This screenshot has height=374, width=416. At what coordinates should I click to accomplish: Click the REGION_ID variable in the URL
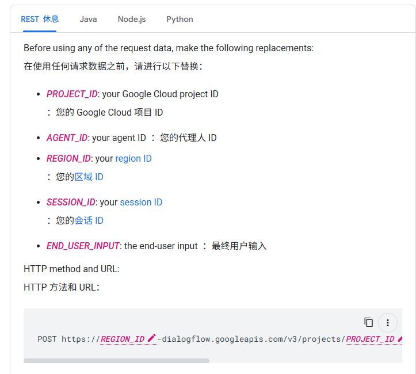(x=123, y=339)
